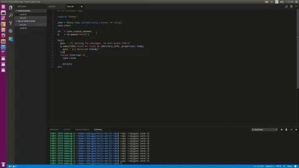Click on the require "bunny" code line

point(67,17)
